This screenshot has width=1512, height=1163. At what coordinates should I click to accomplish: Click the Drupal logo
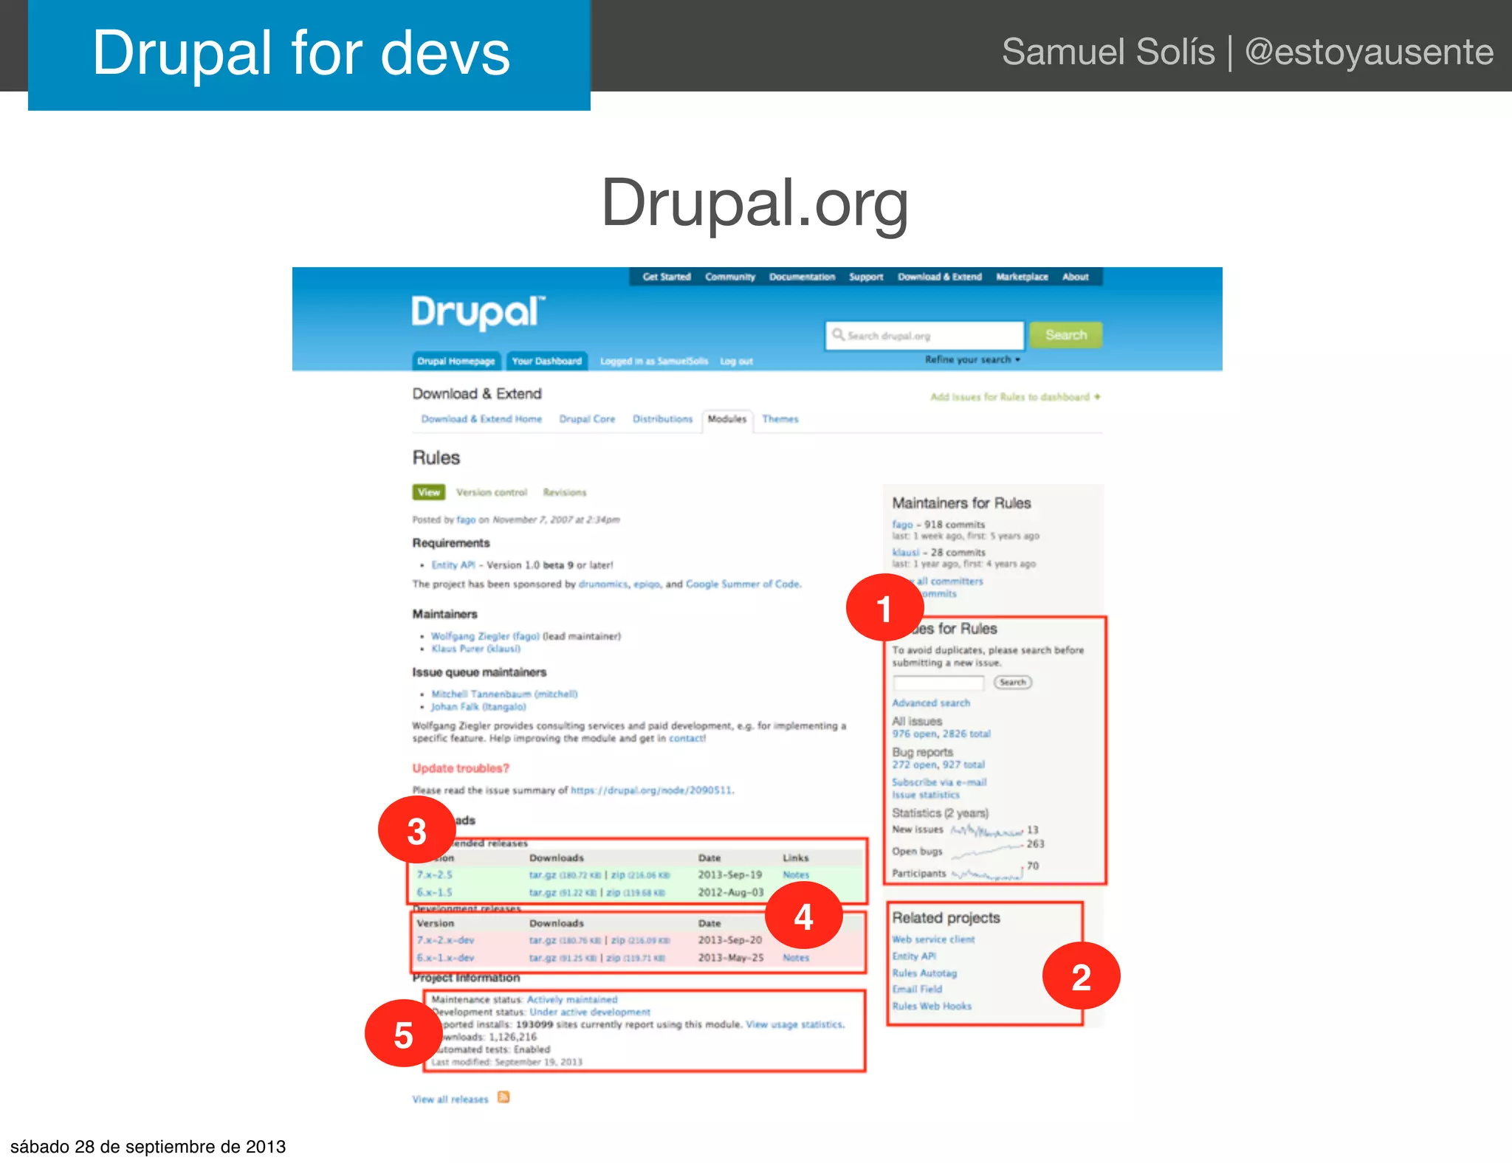click(x=478, y=312)
